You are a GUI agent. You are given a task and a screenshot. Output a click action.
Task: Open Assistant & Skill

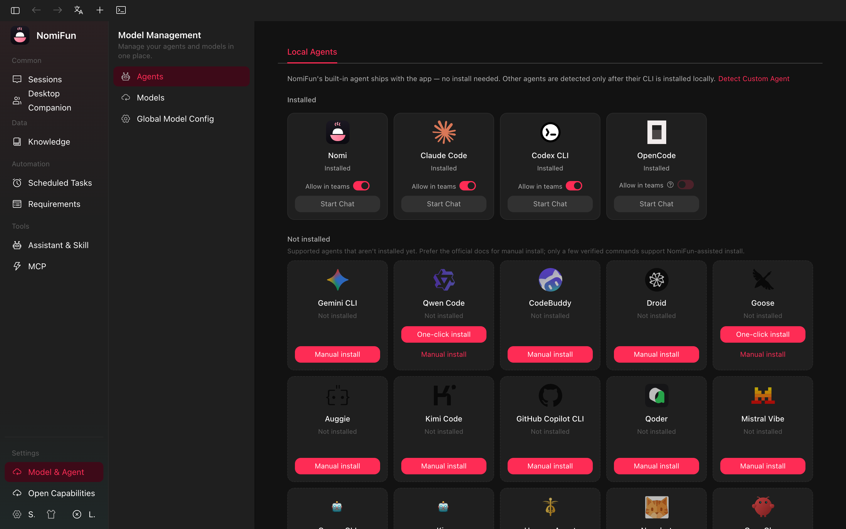[x=54, y=245]
